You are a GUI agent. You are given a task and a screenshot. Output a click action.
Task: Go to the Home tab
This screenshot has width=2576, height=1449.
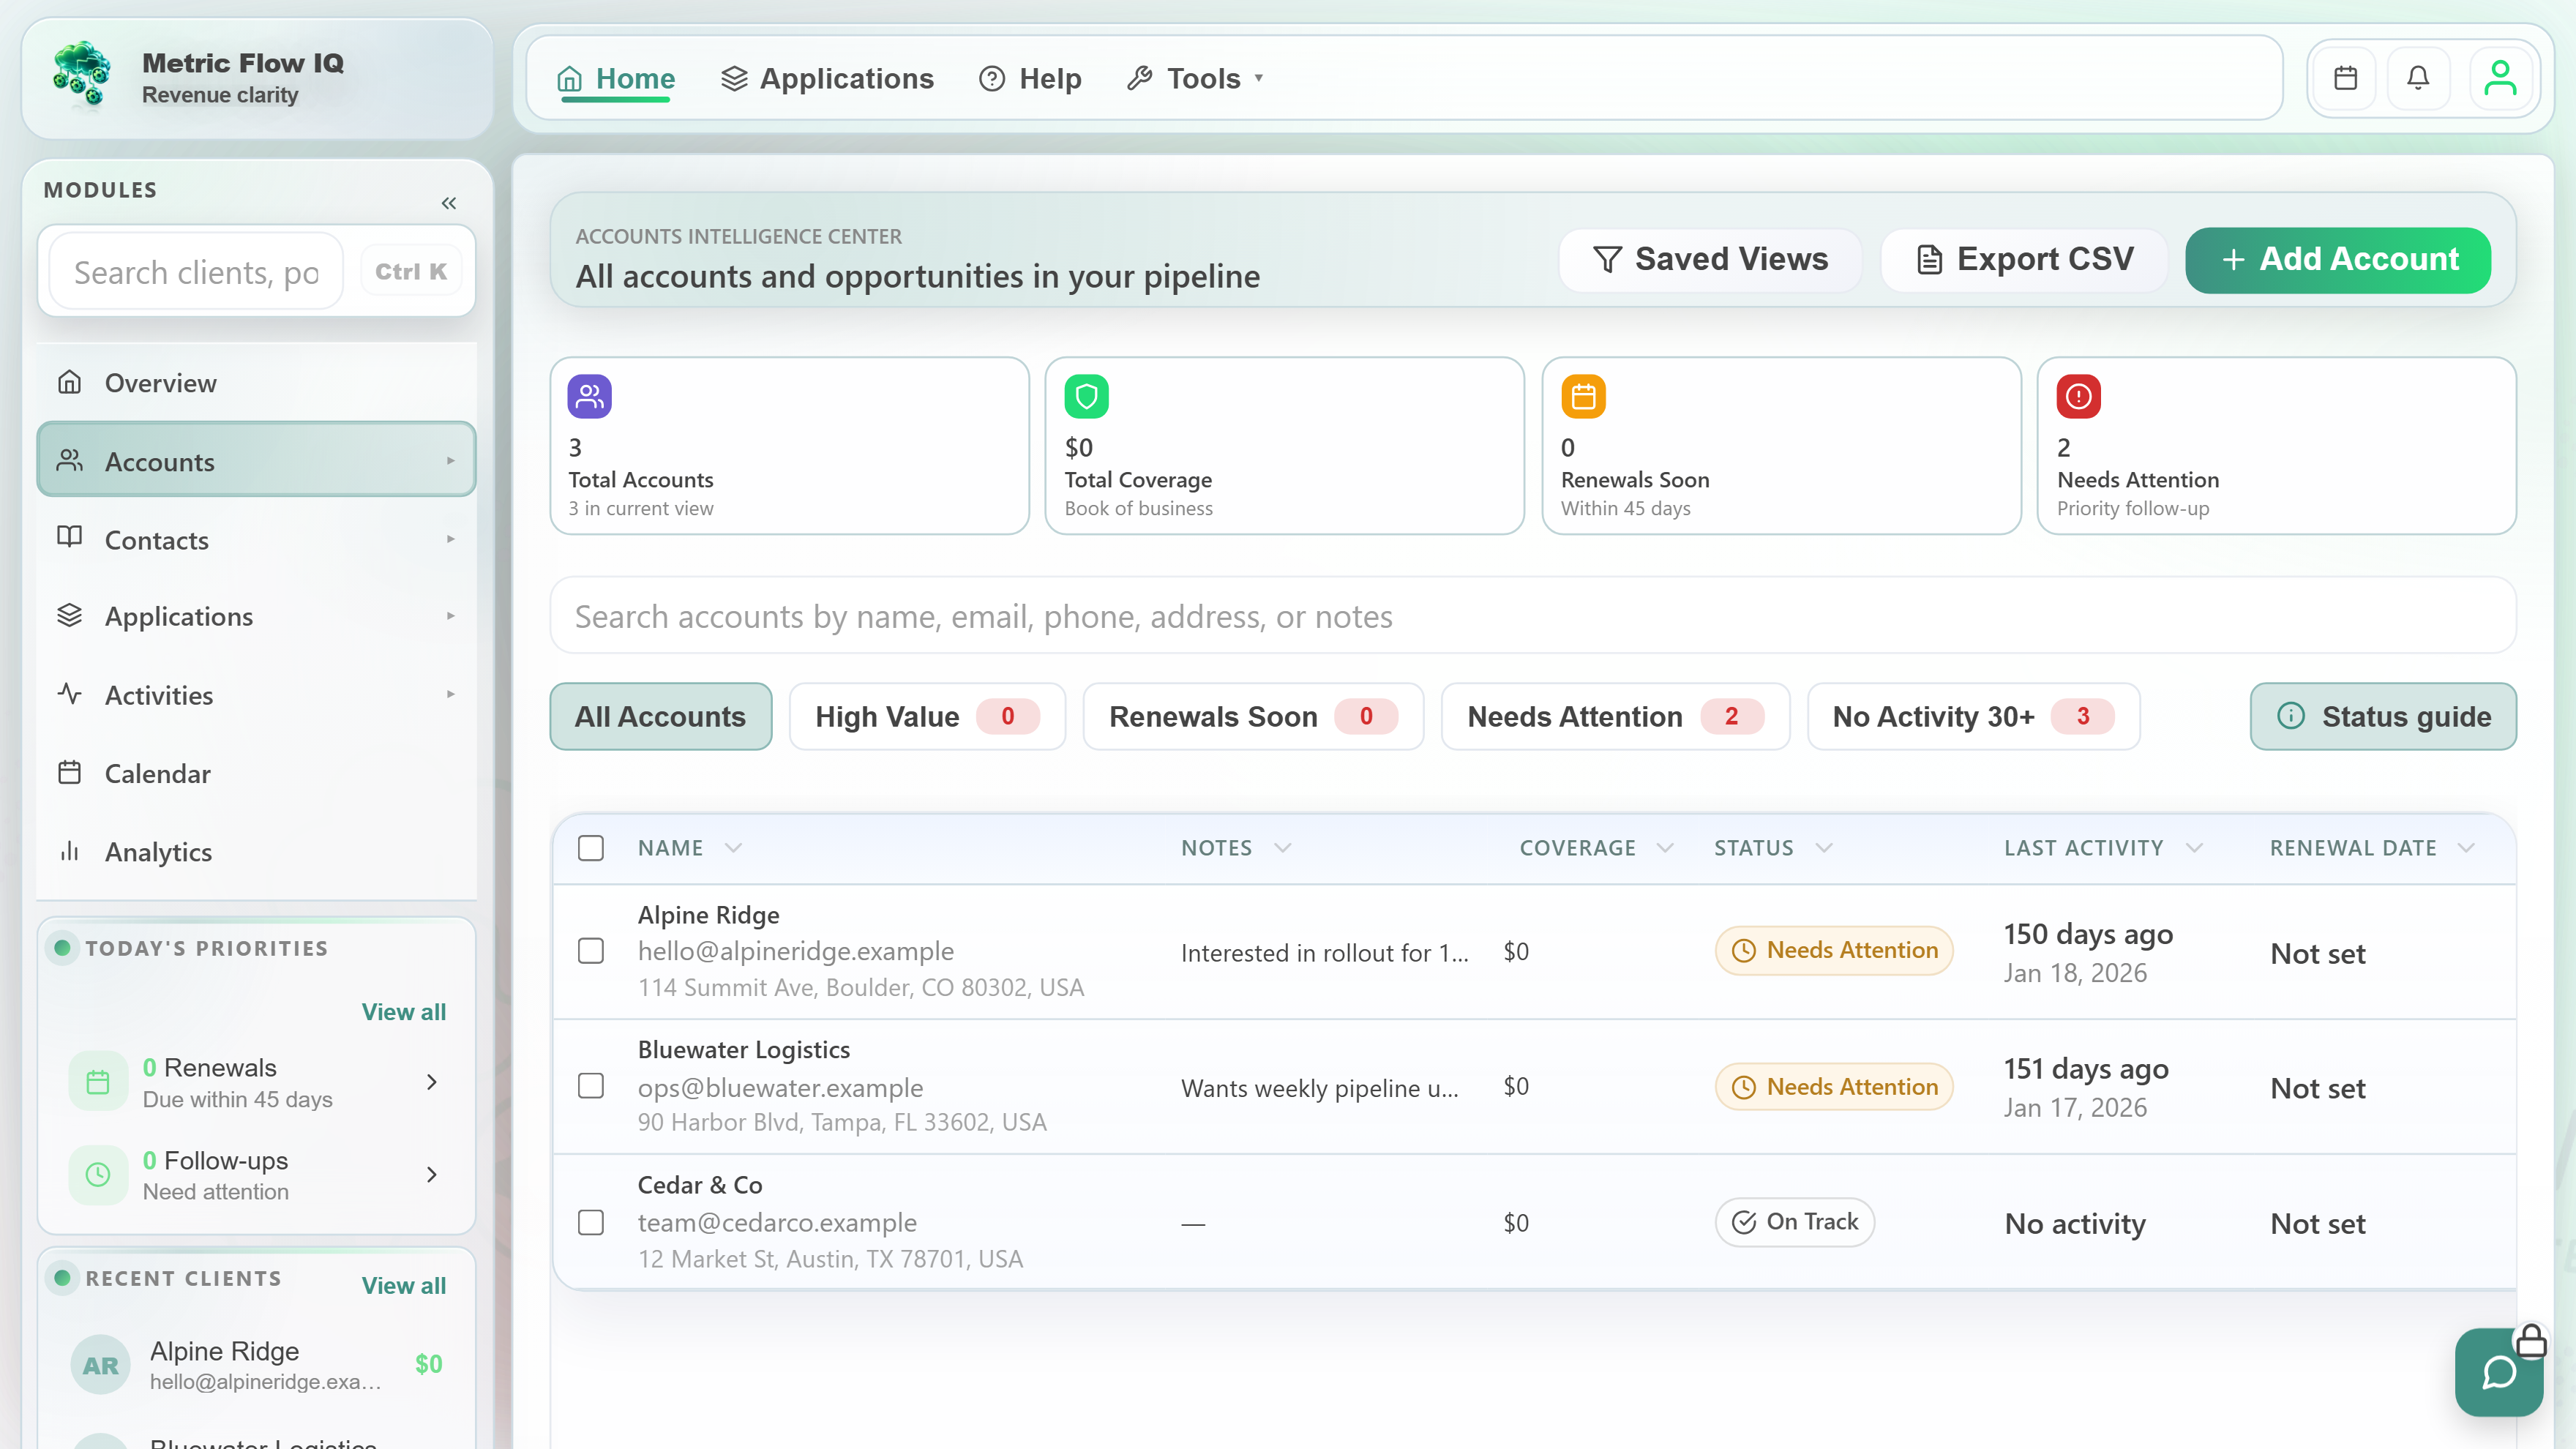click(x=616, y=78)
